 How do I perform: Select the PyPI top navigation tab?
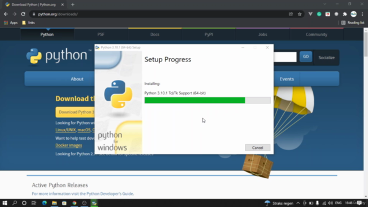coord(209,34)
